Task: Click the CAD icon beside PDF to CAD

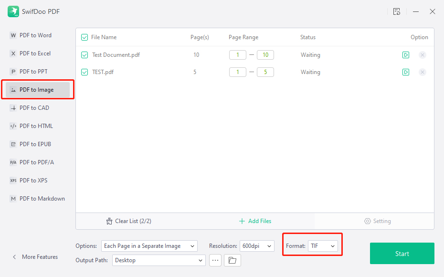Action: point(13,108)
